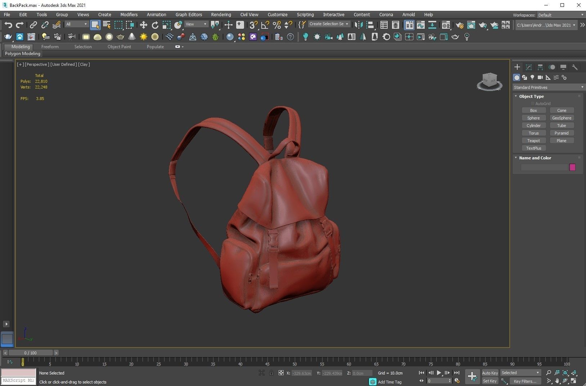Select the Lights category icon
This screenshot has height=386, width=586.
coord(532,77)
